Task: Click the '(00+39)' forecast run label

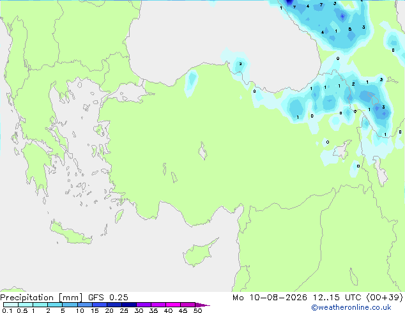Action: click(x=385, y=298)
